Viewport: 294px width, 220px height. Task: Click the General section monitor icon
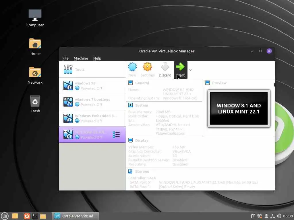click(x=131, y=83)
